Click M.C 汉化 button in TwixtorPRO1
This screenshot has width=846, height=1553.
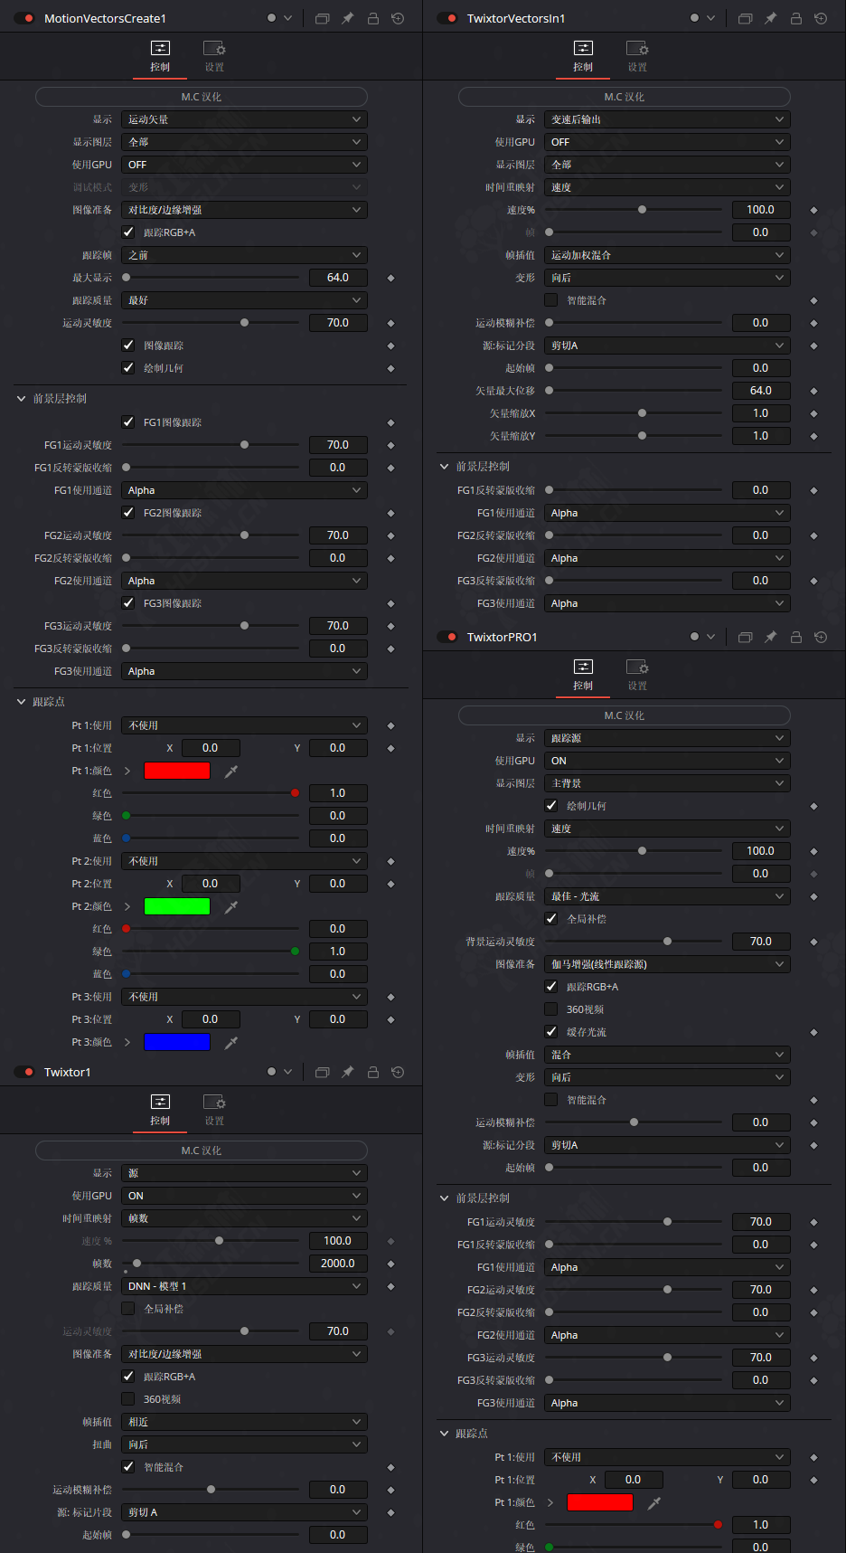pyautogui.click(x=625, y=715)
